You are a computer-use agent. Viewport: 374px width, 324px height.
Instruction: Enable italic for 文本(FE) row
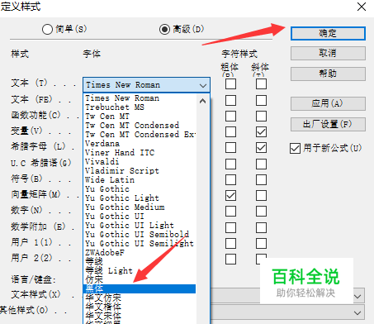261,100
